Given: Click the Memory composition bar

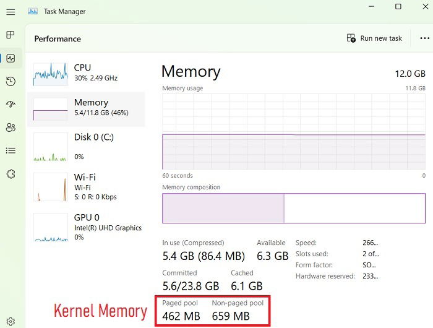Looking at the screenshot, I should (x=293, y=208).
